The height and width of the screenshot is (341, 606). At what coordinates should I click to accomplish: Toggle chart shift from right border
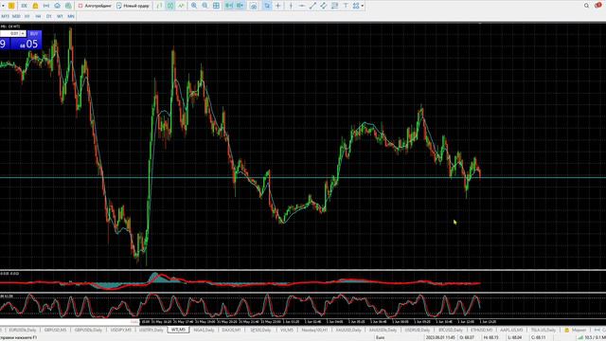click(x=240, y=6)
